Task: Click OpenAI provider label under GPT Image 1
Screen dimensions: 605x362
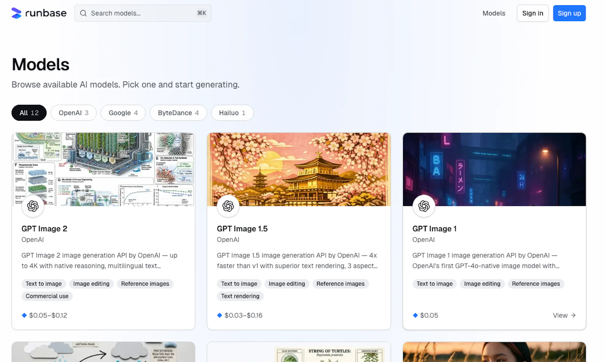Action: (423, 240)
